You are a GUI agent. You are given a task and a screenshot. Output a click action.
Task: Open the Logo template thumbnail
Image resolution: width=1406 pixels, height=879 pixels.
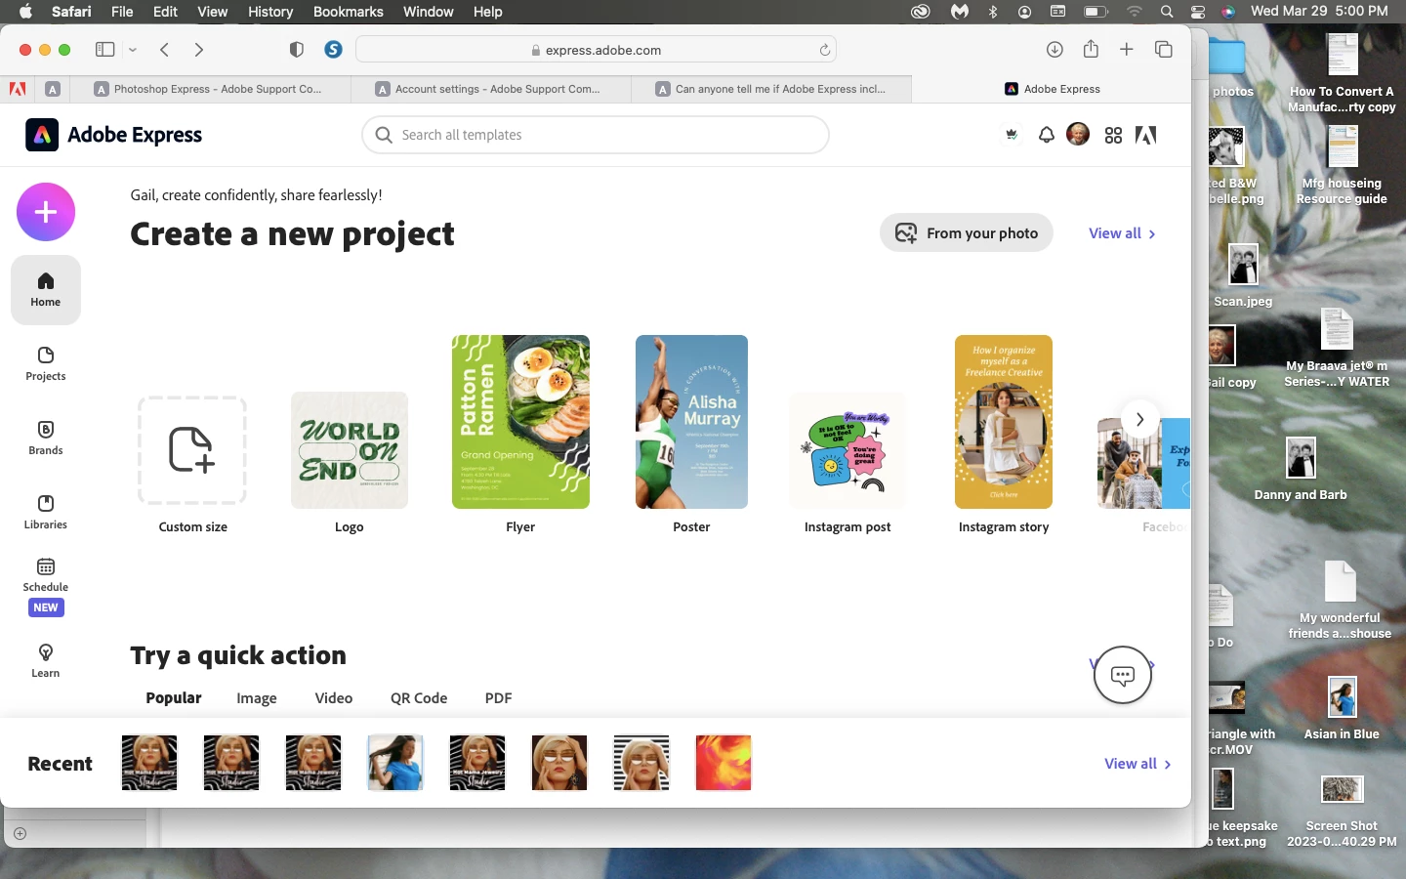click(350, 450)
